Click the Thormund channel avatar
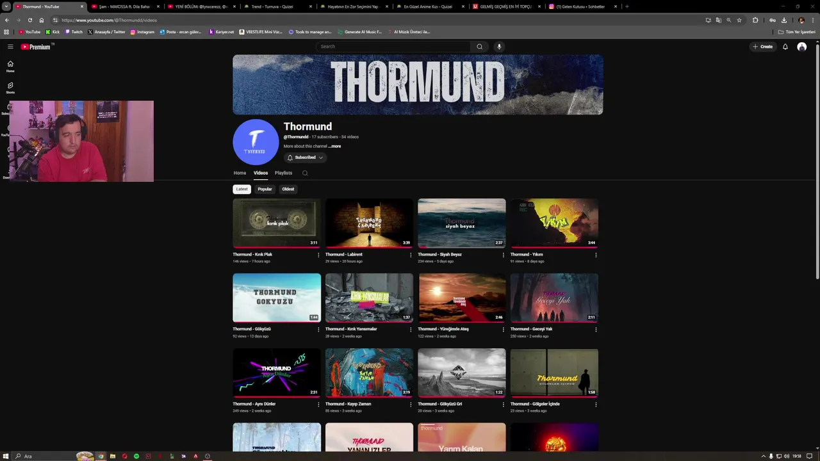This screenshot has width=820, height=461. point(256,142)
